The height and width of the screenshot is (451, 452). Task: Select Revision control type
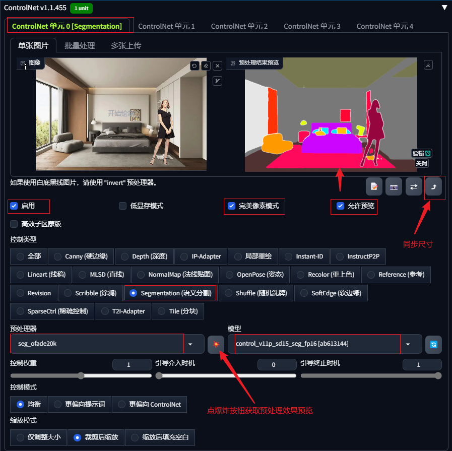pos(33,293)
